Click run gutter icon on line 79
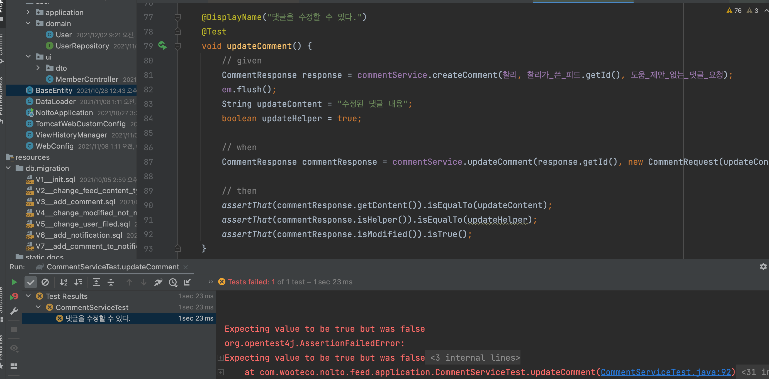 (162, 46)
